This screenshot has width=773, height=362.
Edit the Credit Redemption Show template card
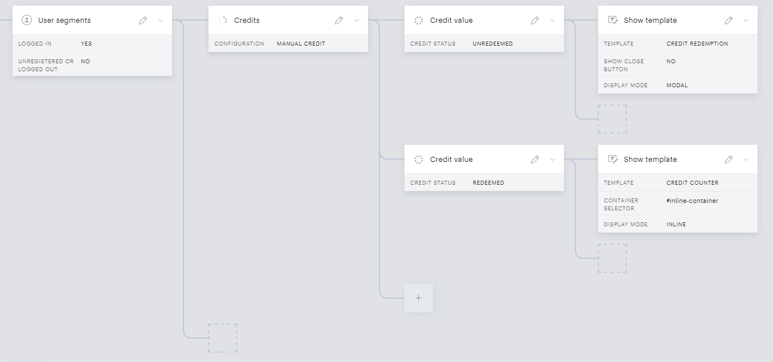(x=729, y=21)
